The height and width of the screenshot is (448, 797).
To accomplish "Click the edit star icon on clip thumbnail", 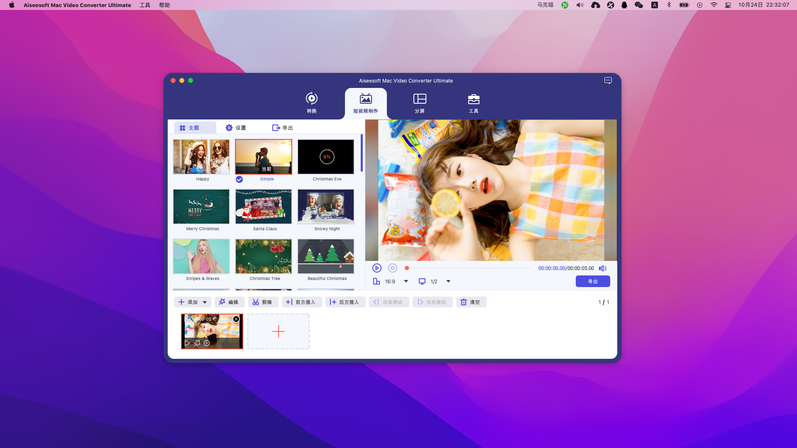I will [x=197, y=343].
